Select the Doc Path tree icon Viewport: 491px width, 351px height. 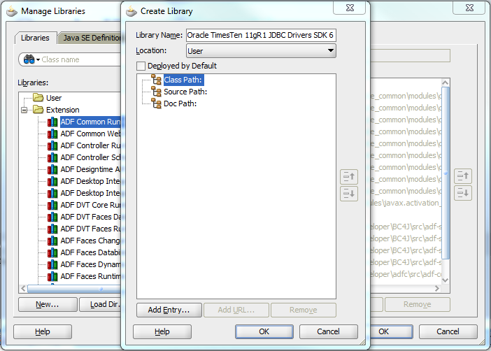point(156,103)
